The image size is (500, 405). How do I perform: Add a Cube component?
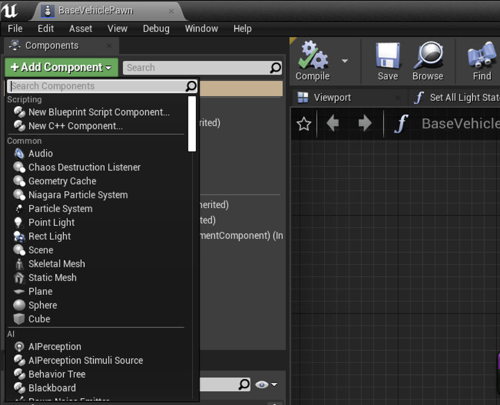tap(39, 319)
